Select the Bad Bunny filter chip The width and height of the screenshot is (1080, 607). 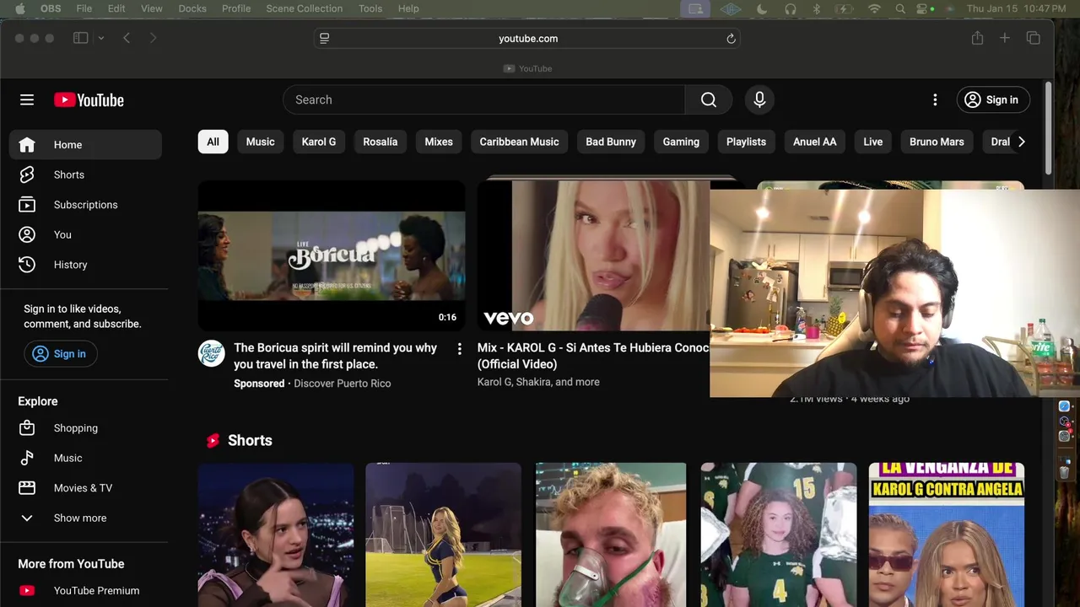[x=611, y=142]
